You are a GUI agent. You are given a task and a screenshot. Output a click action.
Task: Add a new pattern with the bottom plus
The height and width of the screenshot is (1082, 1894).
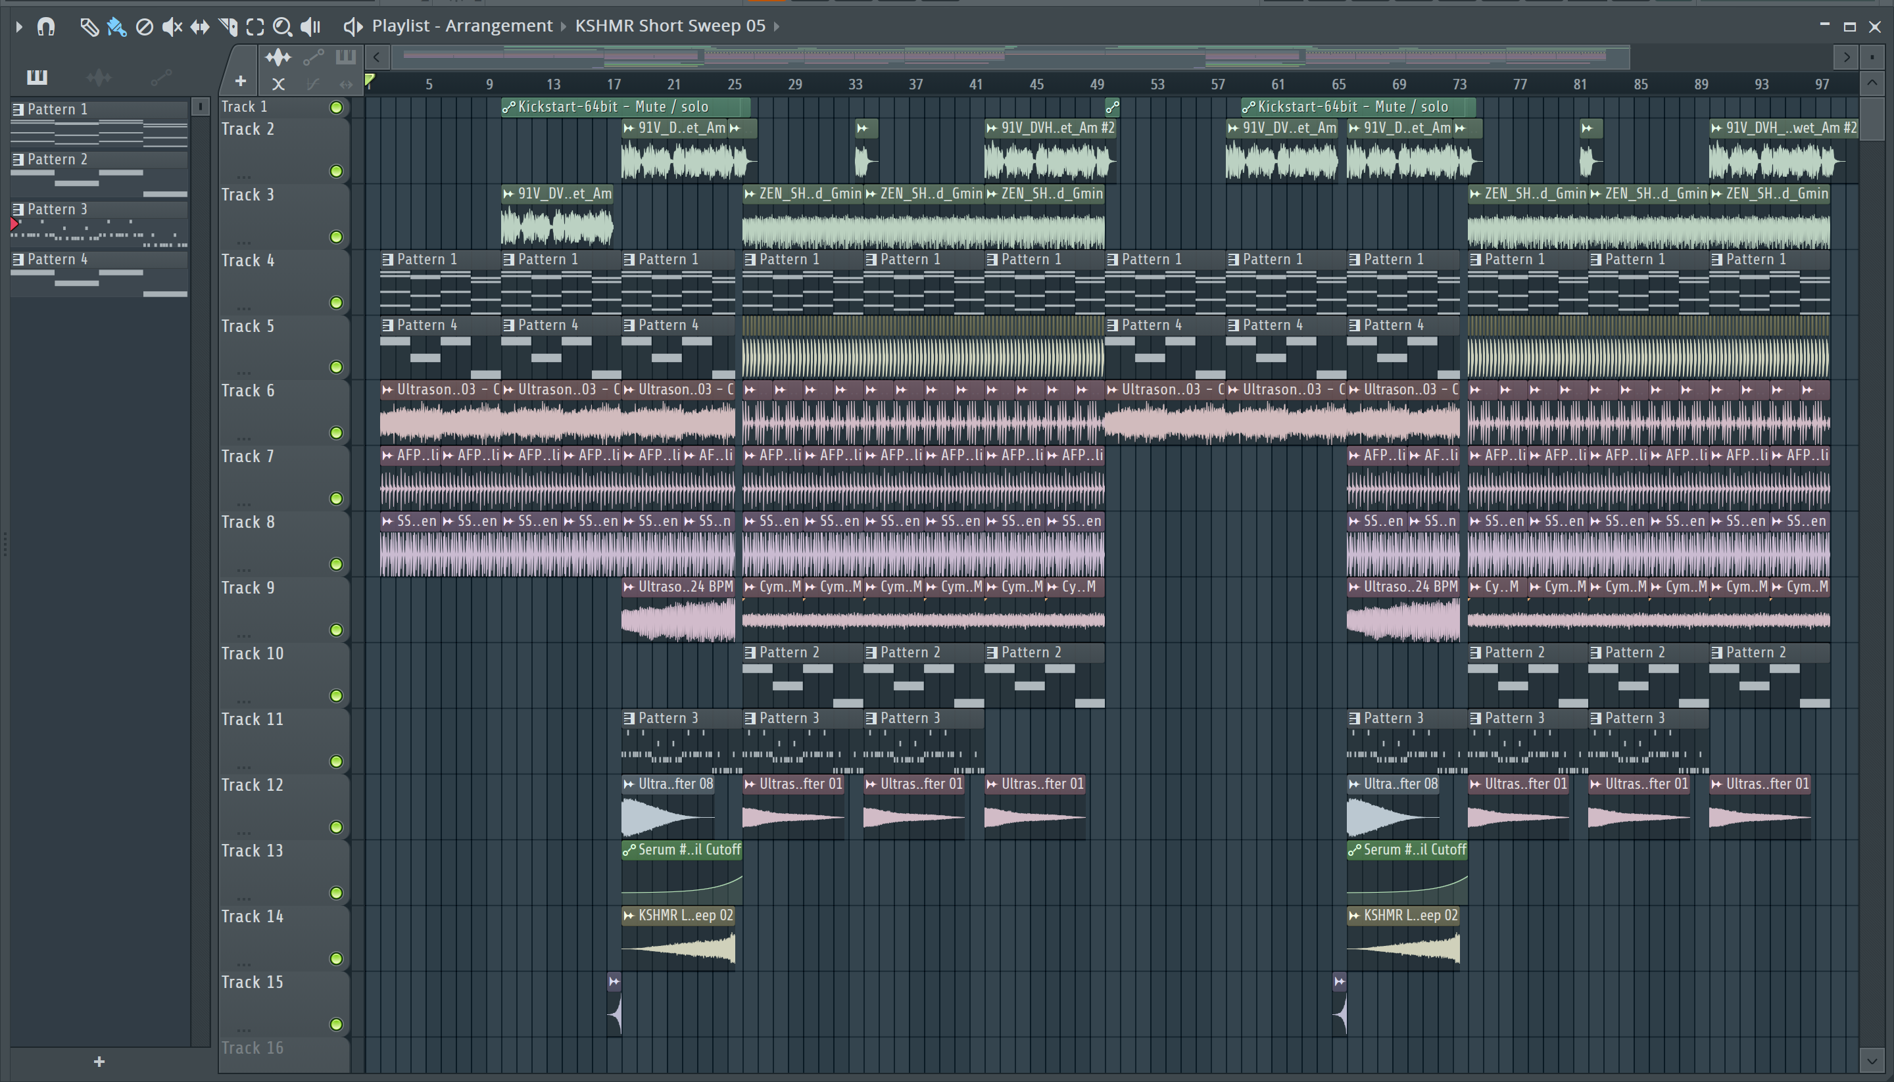[99, 1061]
